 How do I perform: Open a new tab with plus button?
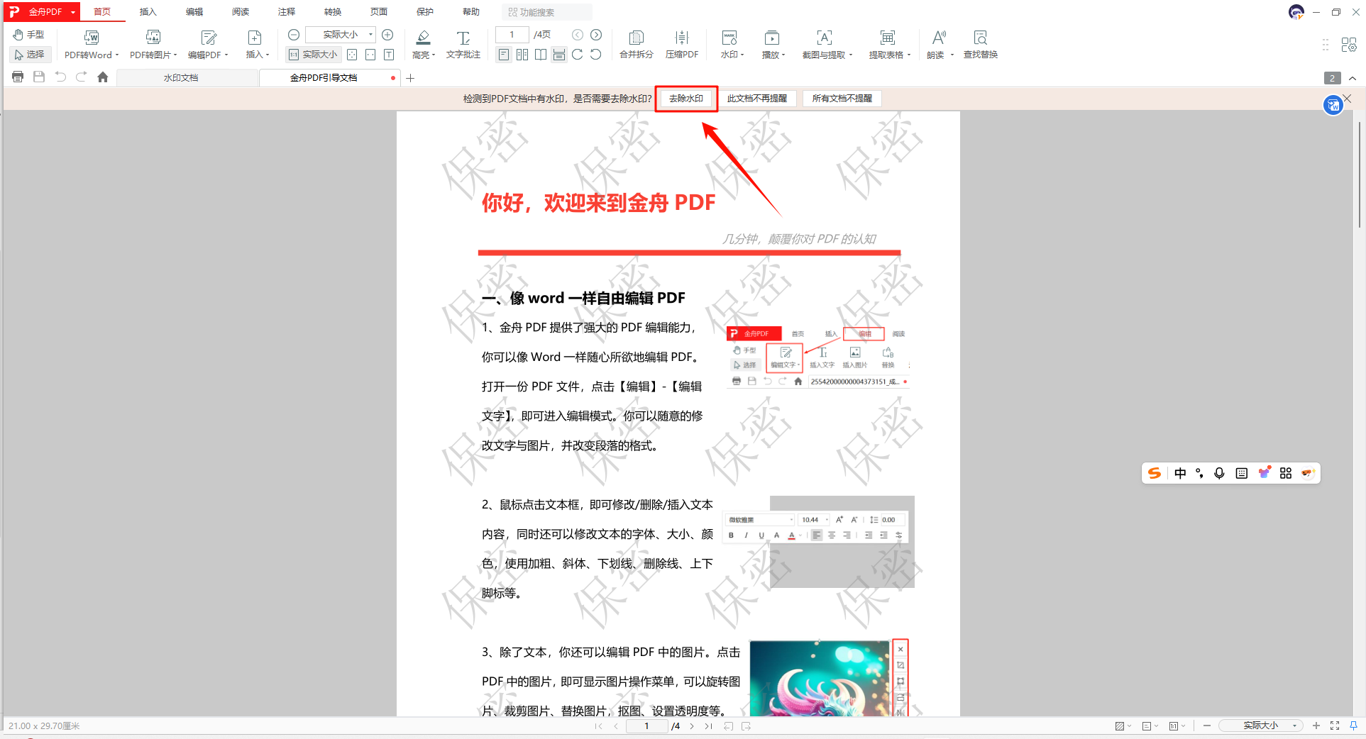coord(410,78)
